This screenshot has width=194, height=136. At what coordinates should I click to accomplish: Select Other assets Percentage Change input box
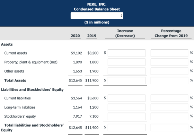[x=169, y=71]
